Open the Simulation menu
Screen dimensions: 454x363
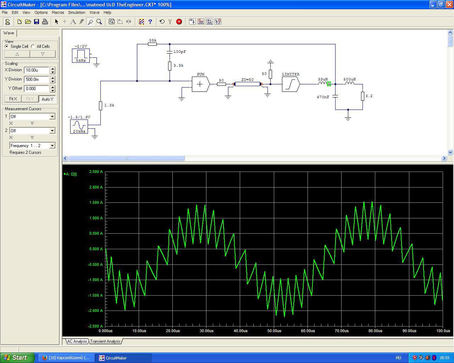click(x=77, y=12)
